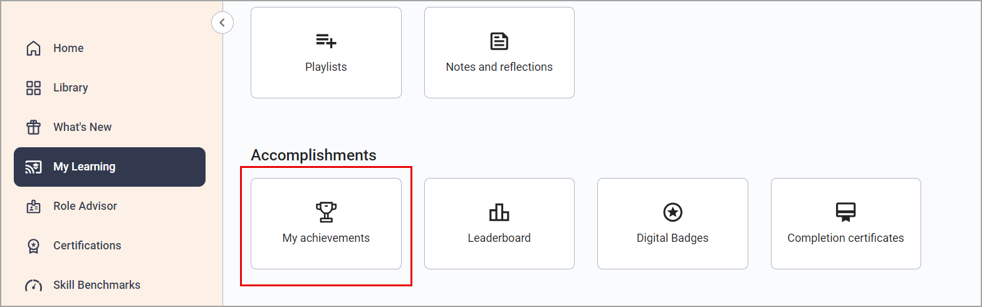The height and width of the screenshot is (307, 982).
Task: Click the completion certificate icon
Action: click(x=845, y=212)
